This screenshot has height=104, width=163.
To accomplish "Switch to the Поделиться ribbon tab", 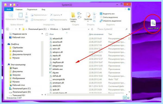I will click(32, 9).
